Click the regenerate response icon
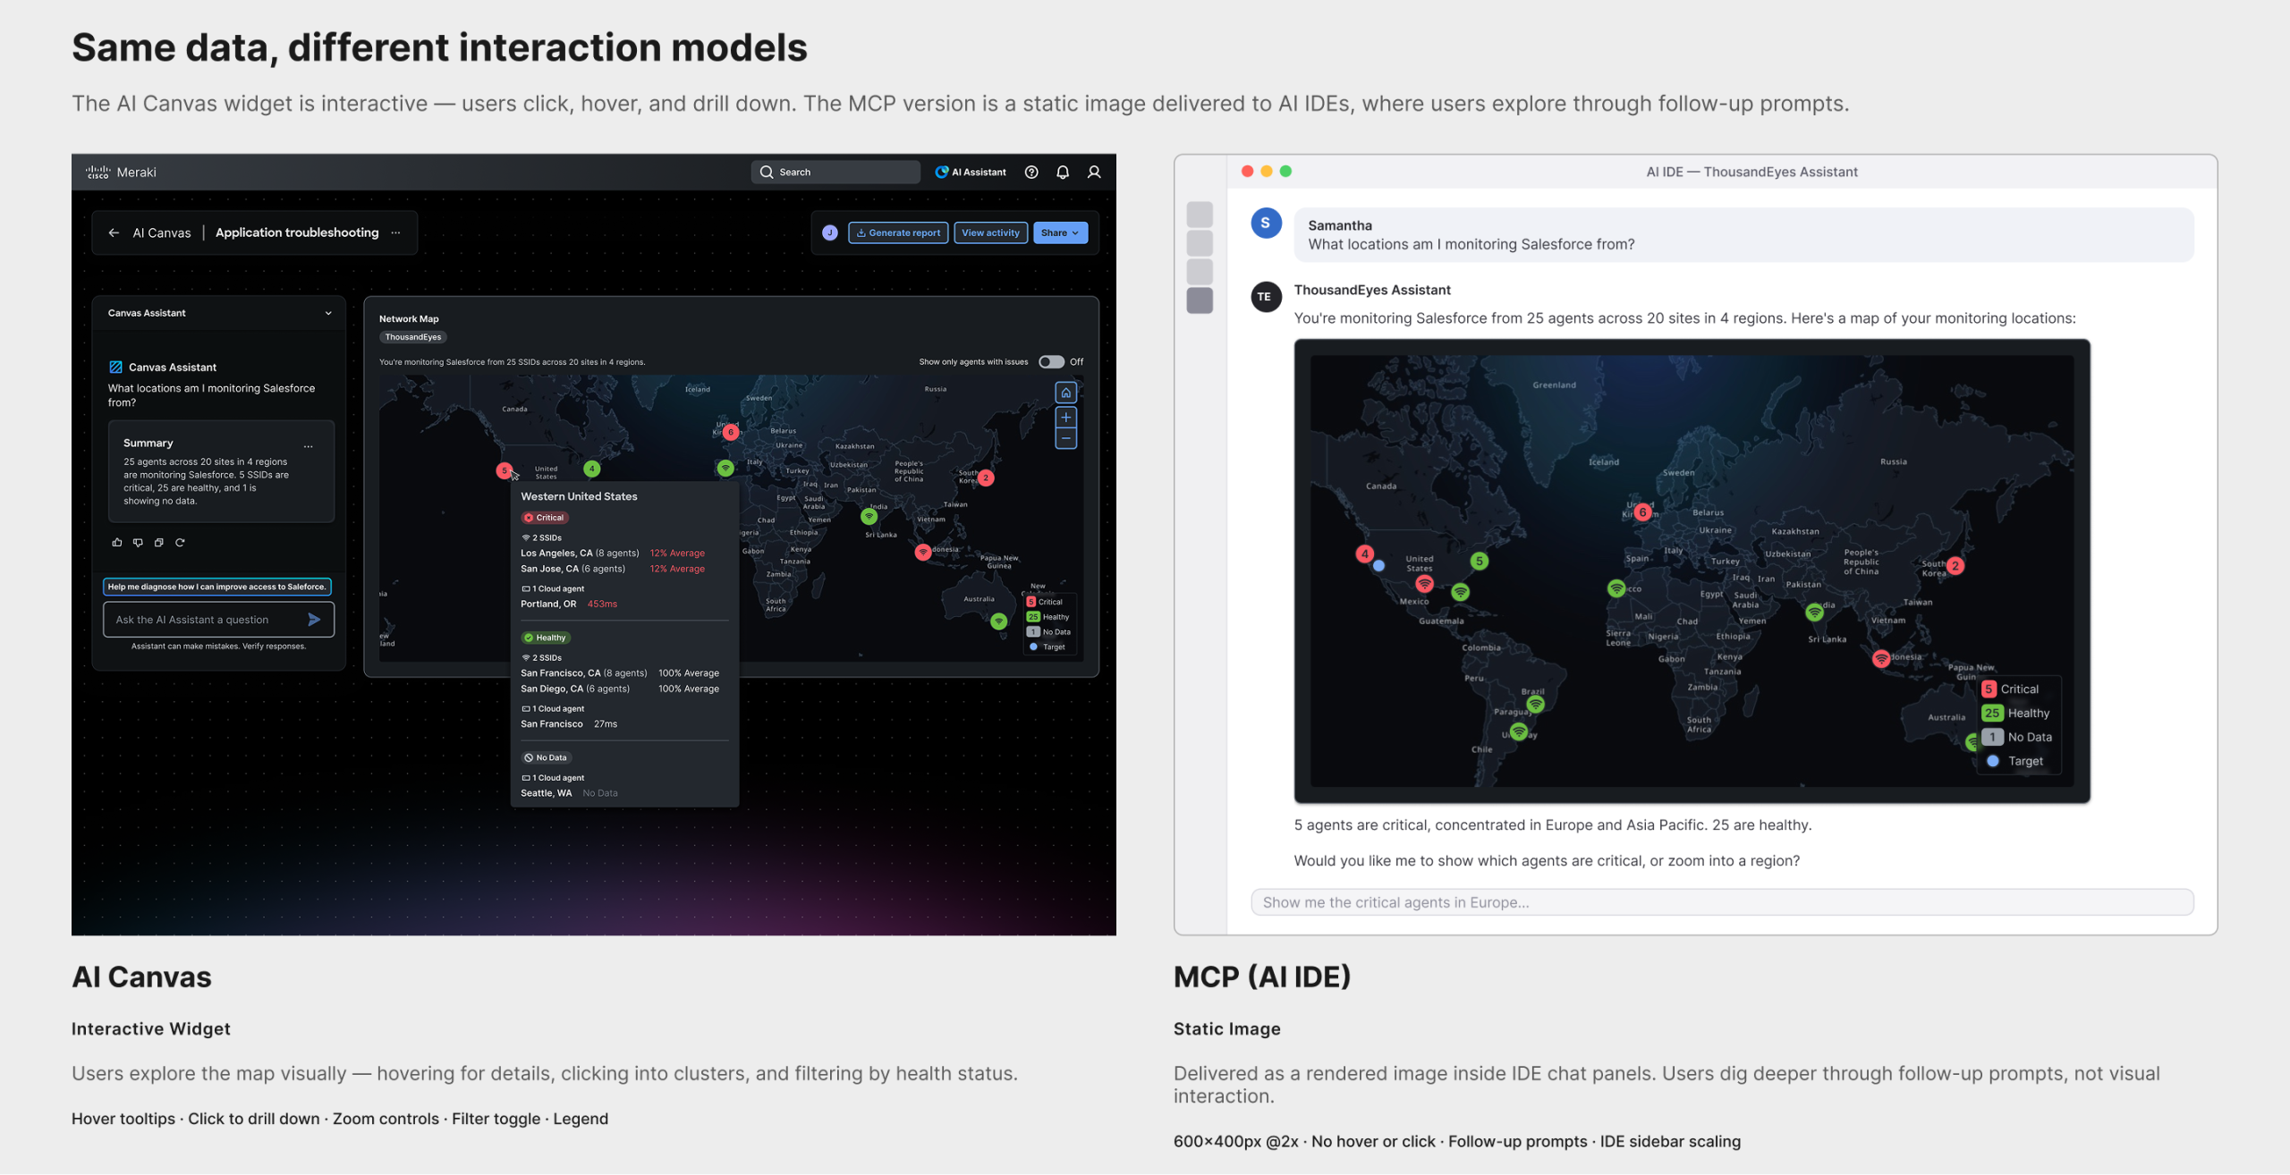 (x=180, y=542)
